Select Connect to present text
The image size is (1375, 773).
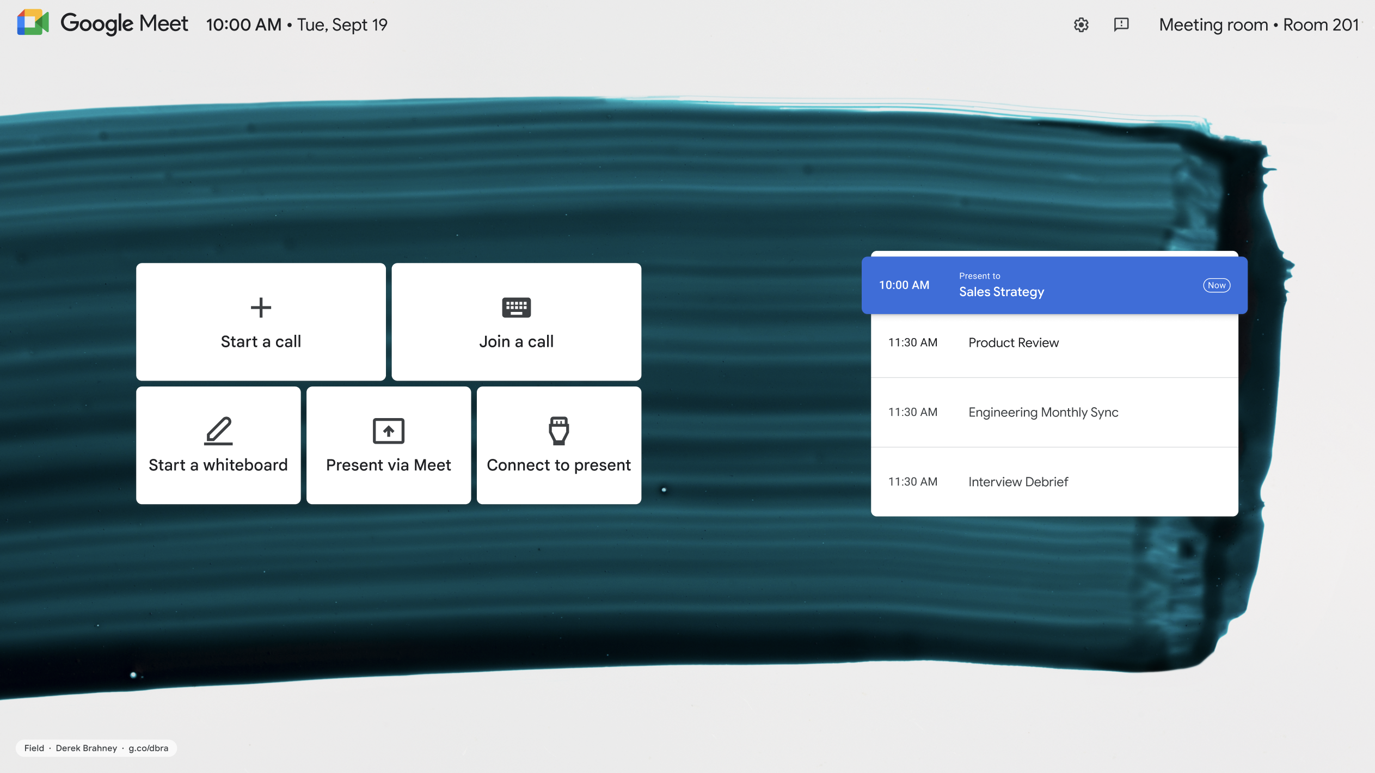(x=558, y=465)
